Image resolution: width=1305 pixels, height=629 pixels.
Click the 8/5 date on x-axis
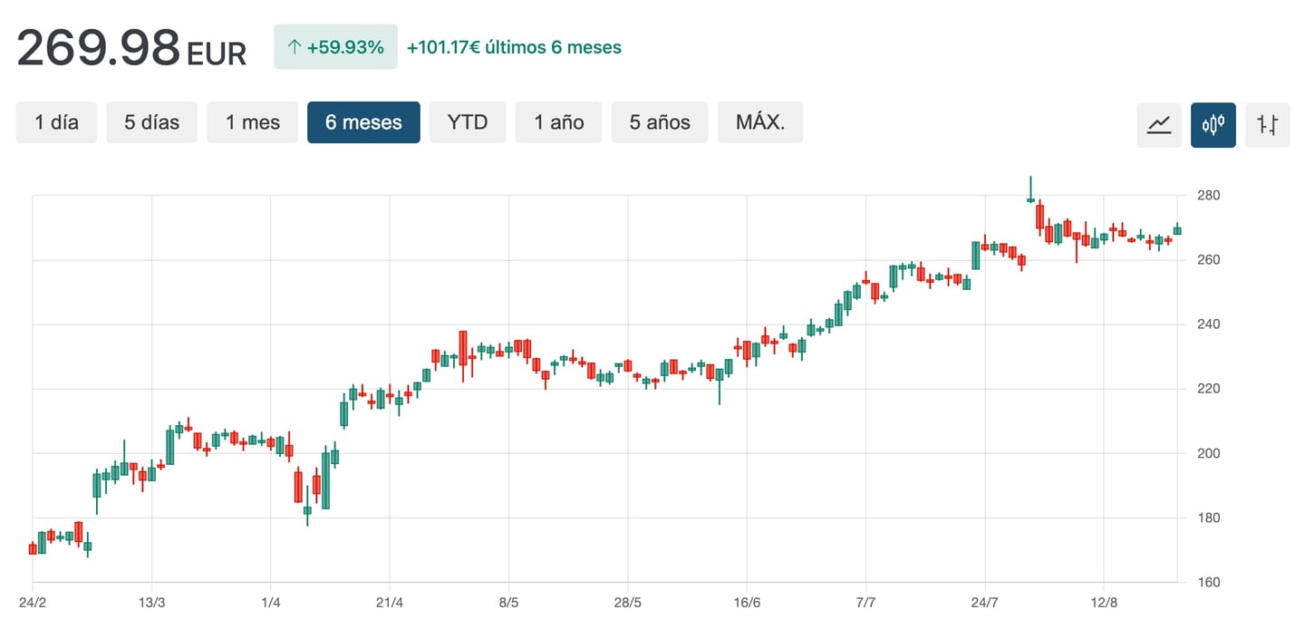tap(508, 603)
